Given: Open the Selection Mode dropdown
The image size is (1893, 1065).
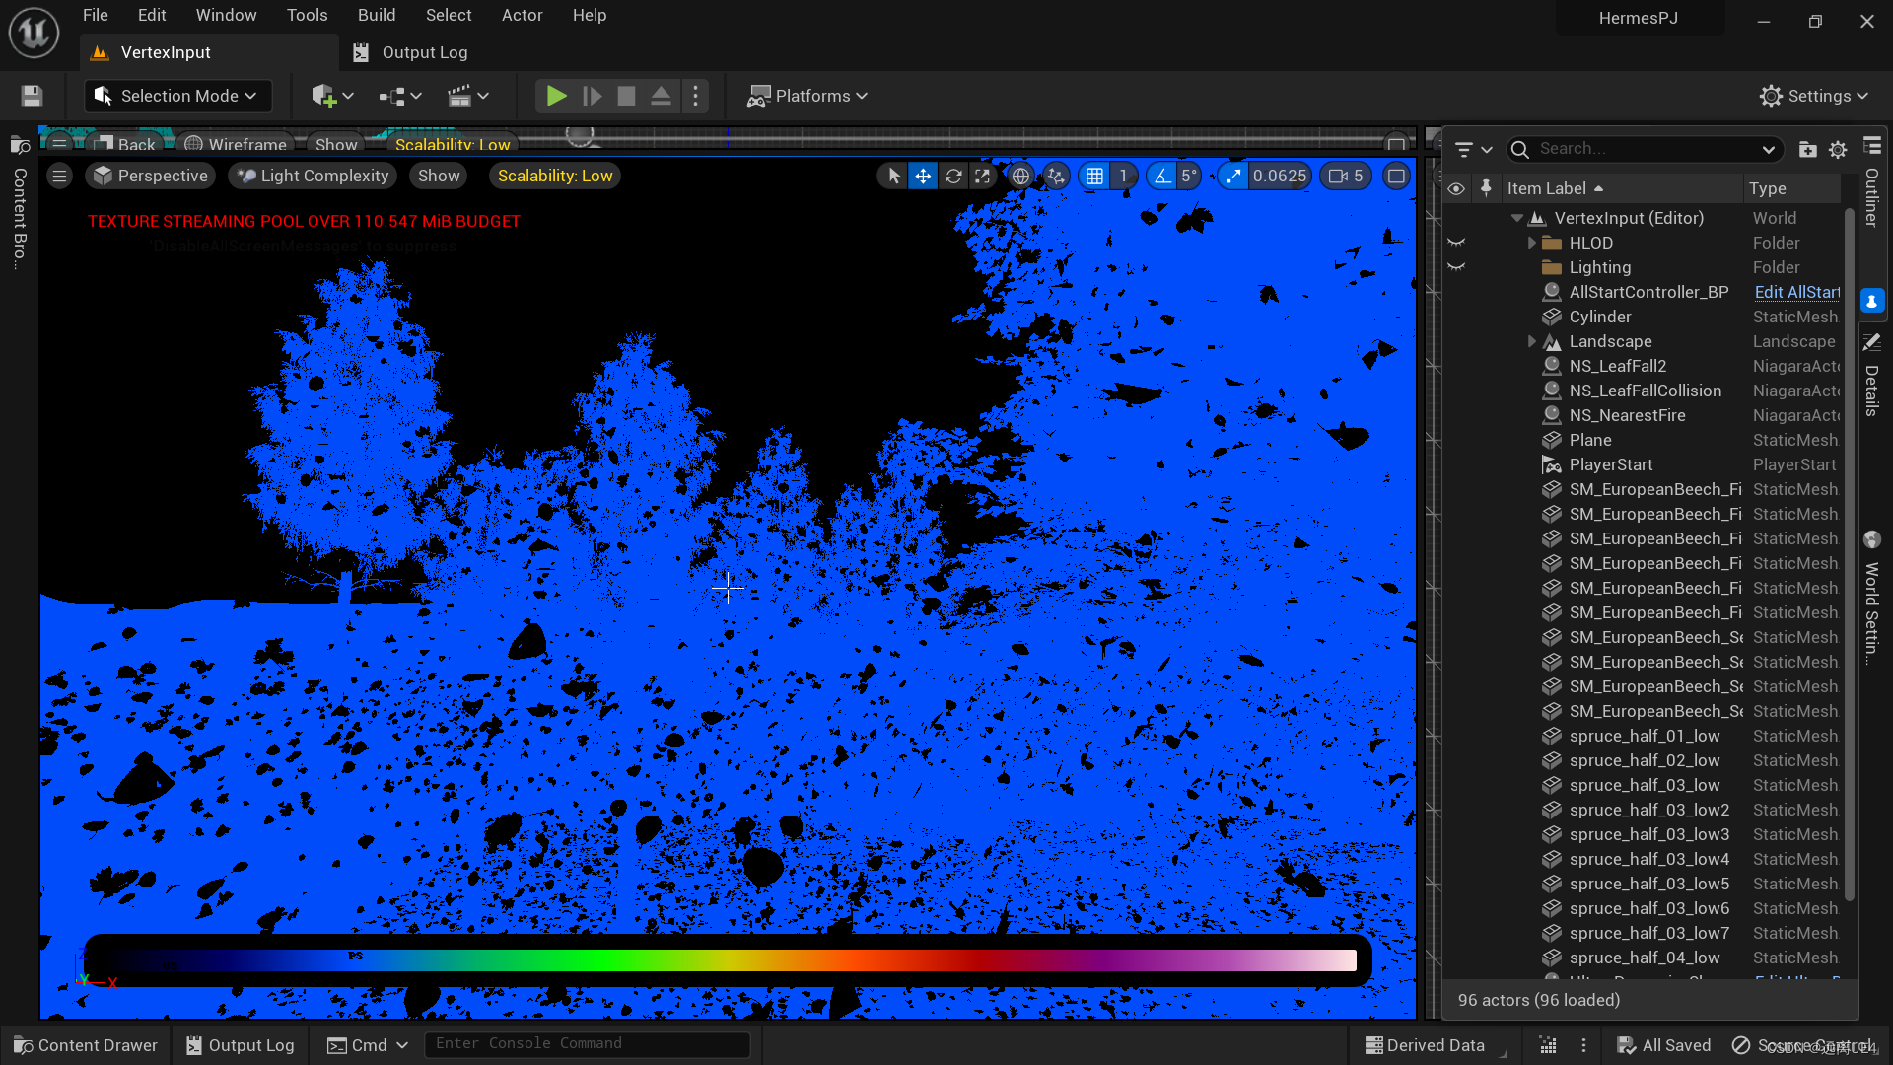Looking at the screenshot, I should pyautogui.click(x=177, y=96).
